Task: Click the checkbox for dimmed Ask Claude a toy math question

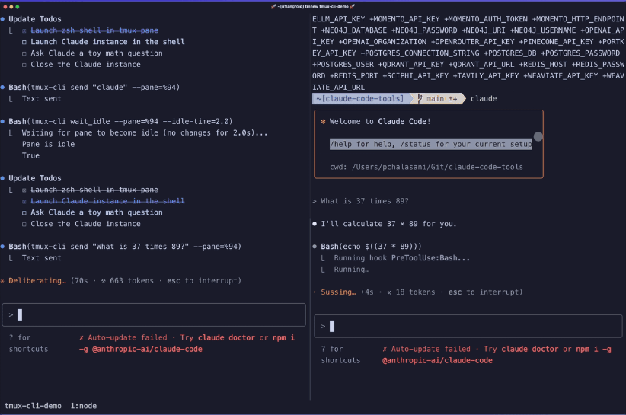Action: pyautogui.click(x=24, y=53)
